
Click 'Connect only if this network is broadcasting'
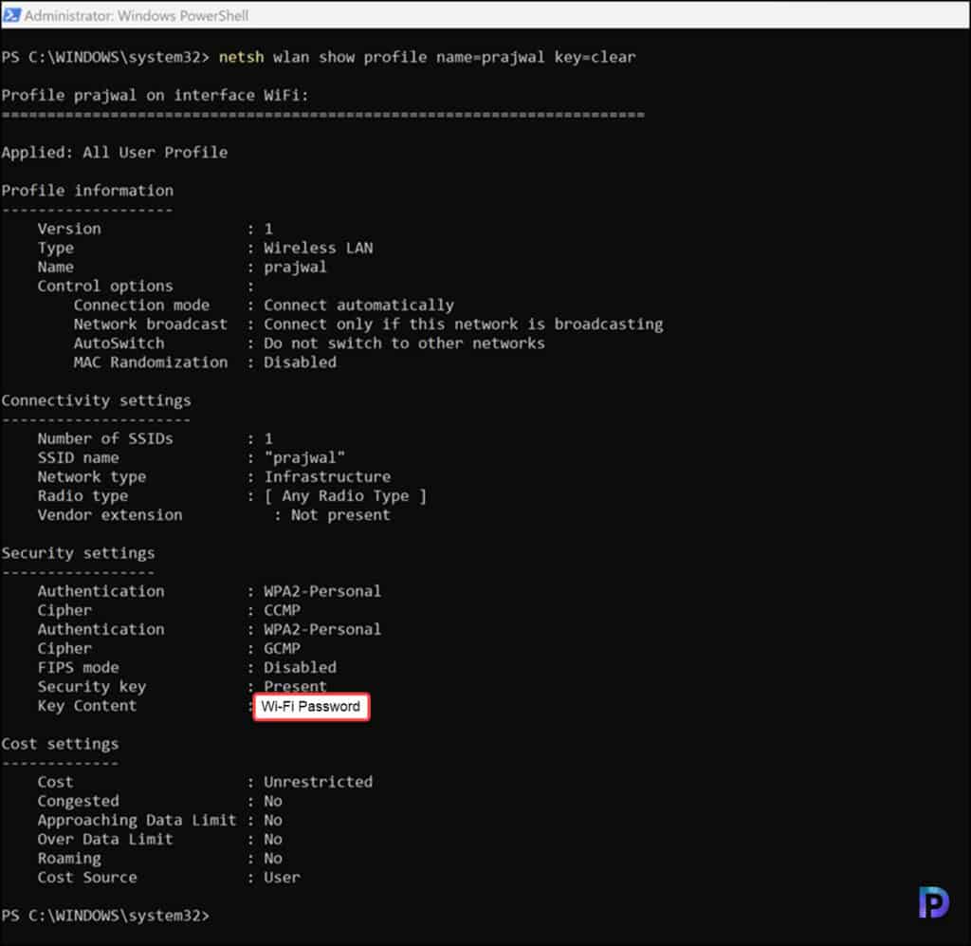pyautogui.click(x=463, y=324)
